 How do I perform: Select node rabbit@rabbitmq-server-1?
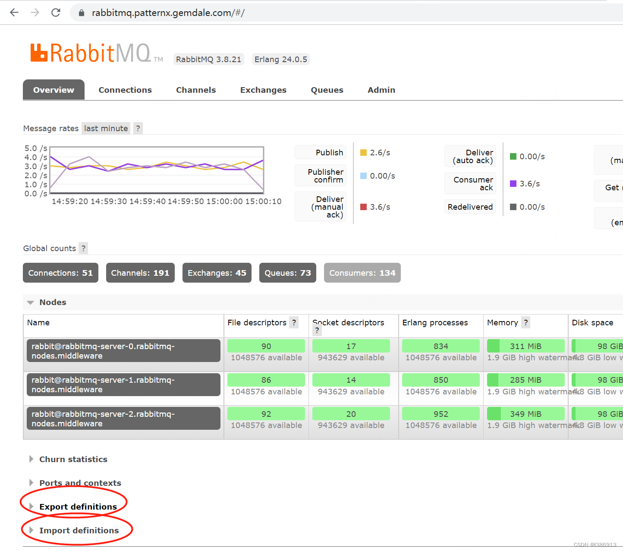103,384
